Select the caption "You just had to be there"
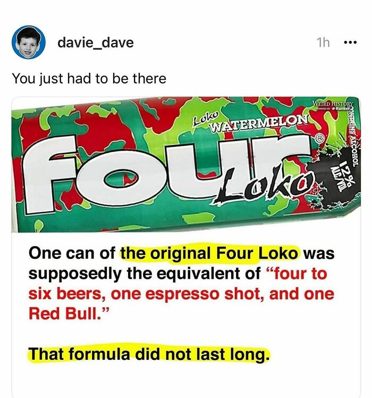This screenshot has height=398, width=372. pos(89,78)
